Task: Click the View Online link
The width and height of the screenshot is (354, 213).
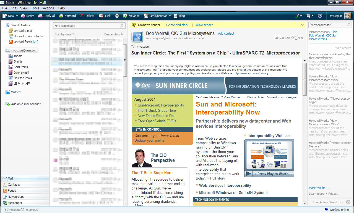Action: (x=232, y=97)
